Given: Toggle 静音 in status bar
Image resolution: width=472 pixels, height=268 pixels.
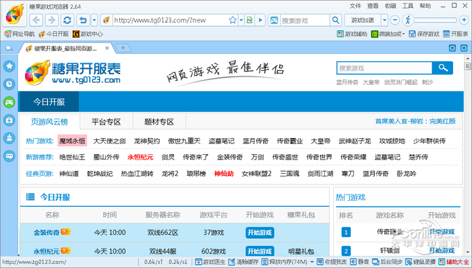Looking at the screenshot, I should click(x=359, y=262).
